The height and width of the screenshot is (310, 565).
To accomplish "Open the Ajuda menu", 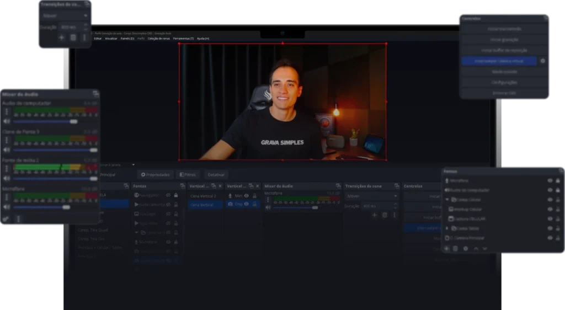I will tap(203, 39).
